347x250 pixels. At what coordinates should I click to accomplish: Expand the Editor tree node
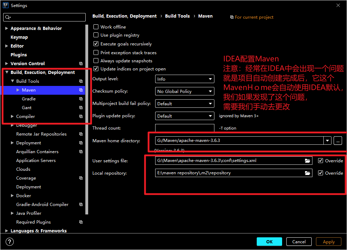click(7, 46)
